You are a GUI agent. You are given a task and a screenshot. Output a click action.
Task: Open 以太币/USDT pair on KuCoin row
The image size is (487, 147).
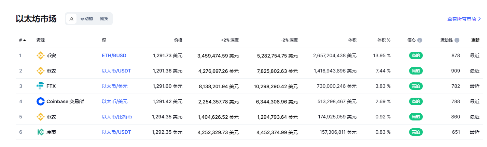tap(116, 132)
